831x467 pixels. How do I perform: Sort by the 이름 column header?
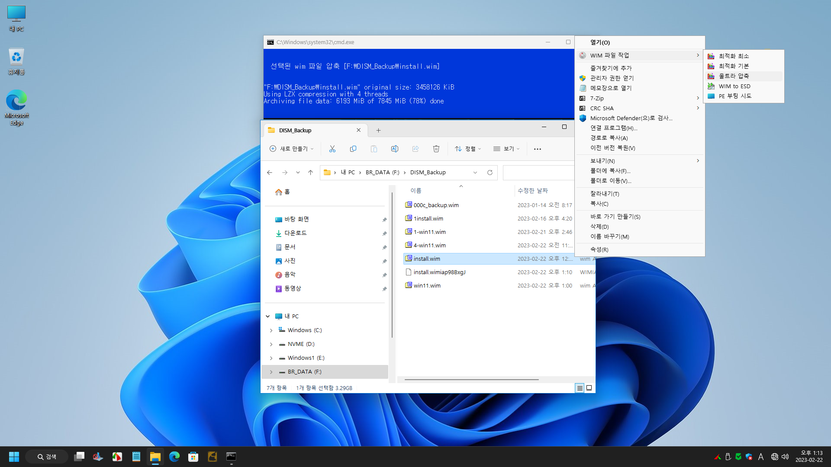(416, 191)
